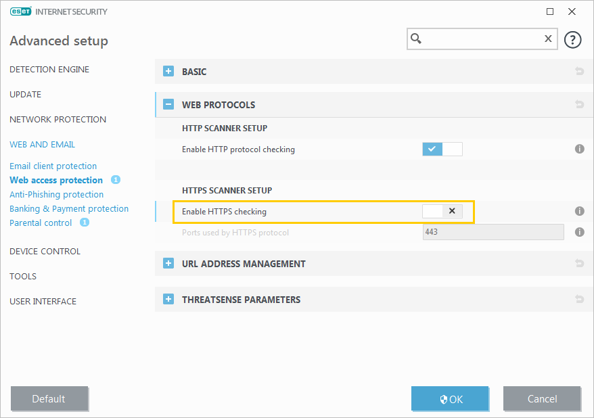Clear the search box with X icon

[548, 39]
